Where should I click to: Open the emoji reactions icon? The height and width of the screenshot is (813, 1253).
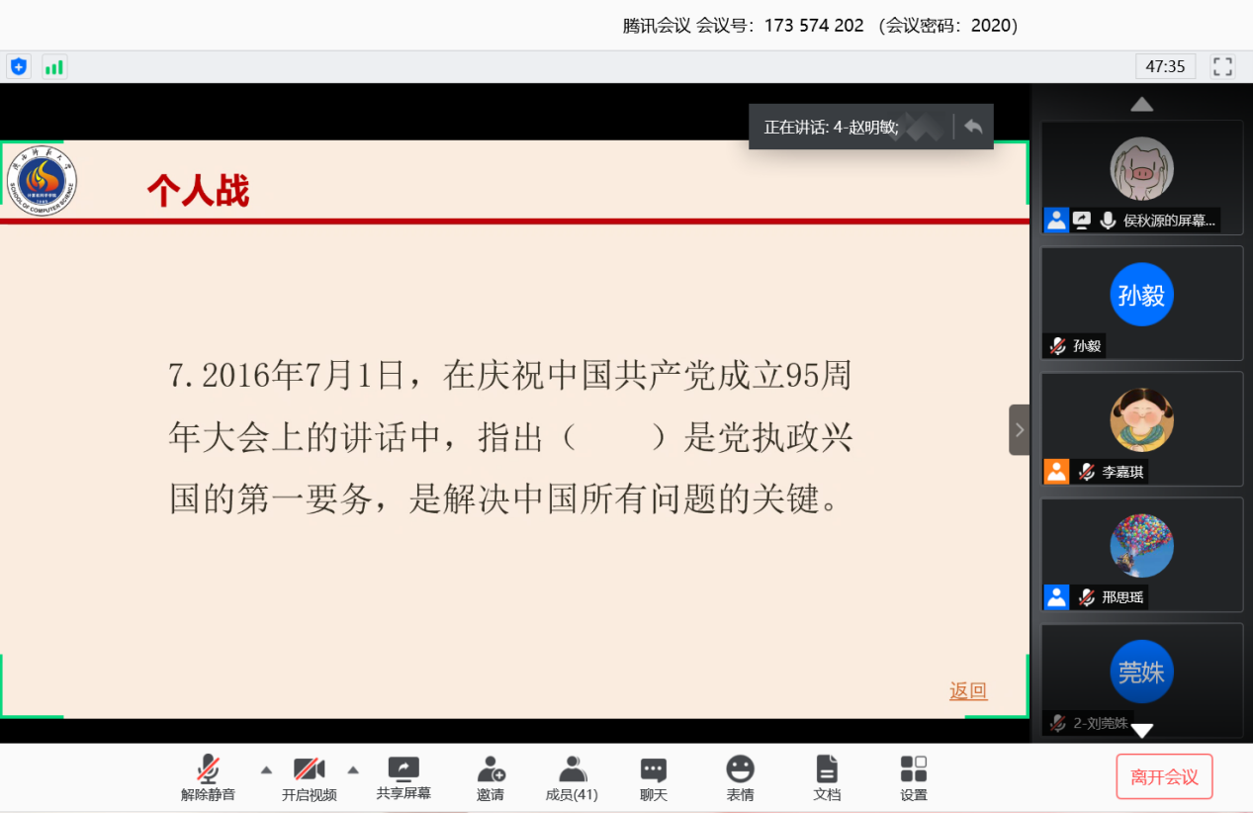pyautogui.click(x=740, y=778)
